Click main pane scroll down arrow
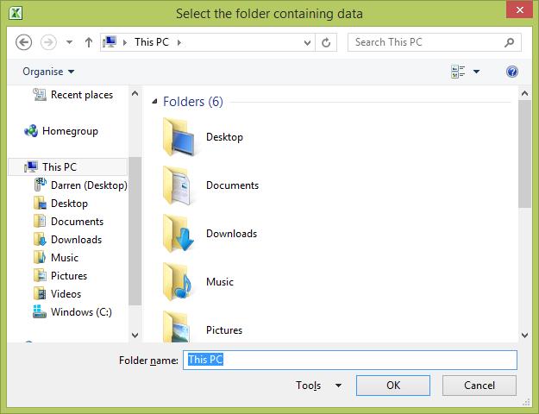 524,335
